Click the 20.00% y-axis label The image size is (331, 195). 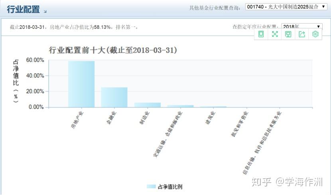click(35, 92)
